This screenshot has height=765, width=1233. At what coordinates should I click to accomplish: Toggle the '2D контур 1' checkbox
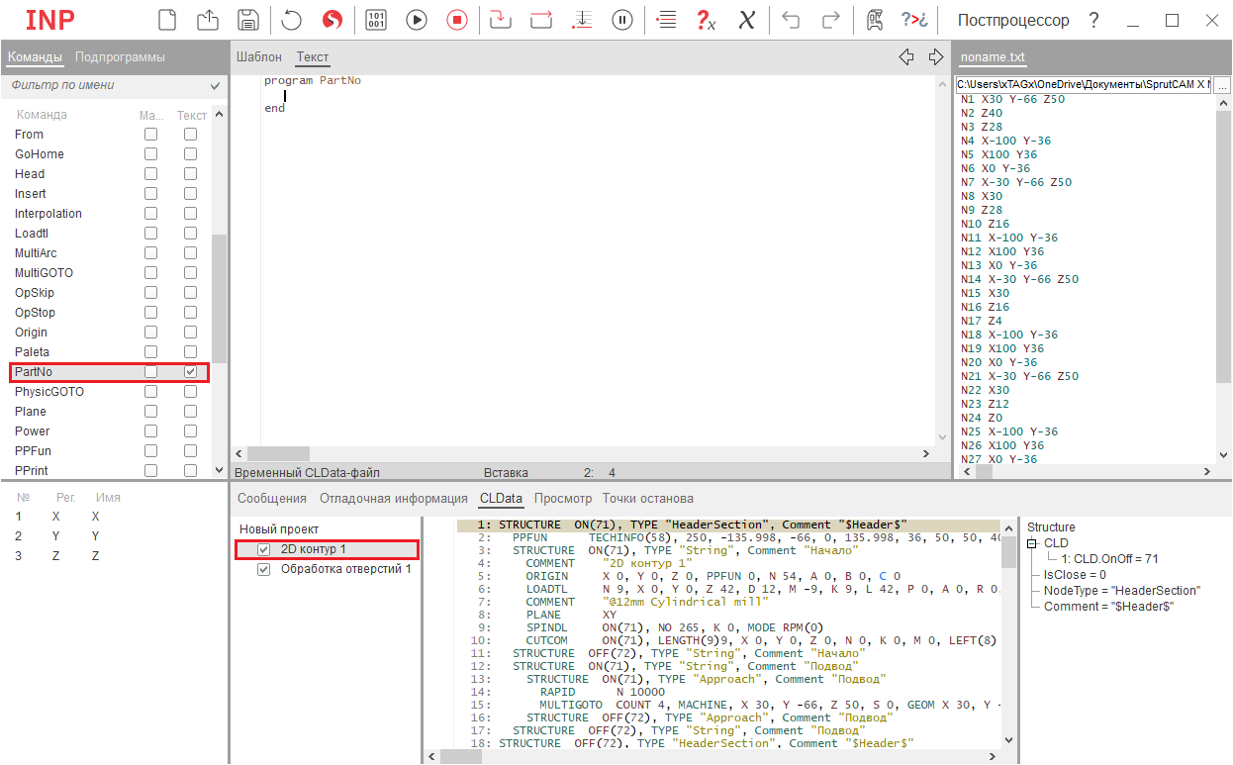[x=263, y=549]
